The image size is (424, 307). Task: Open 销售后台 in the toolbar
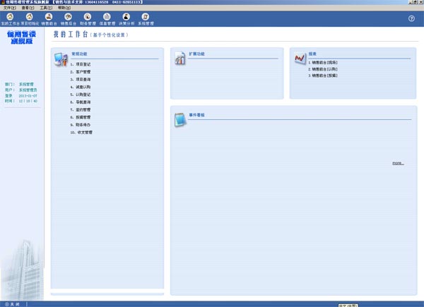[68, 20]
